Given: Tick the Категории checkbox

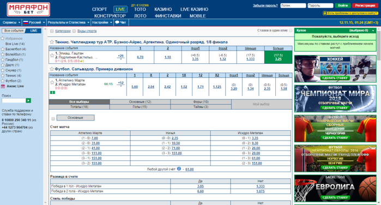Looking at the screenshot, I should coord(52,31).
